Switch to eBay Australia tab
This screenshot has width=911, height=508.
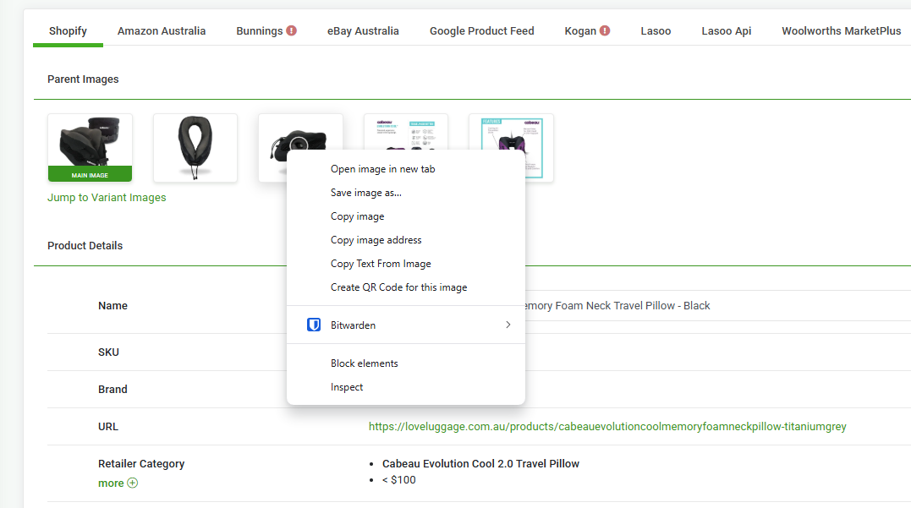pos(363,30)
